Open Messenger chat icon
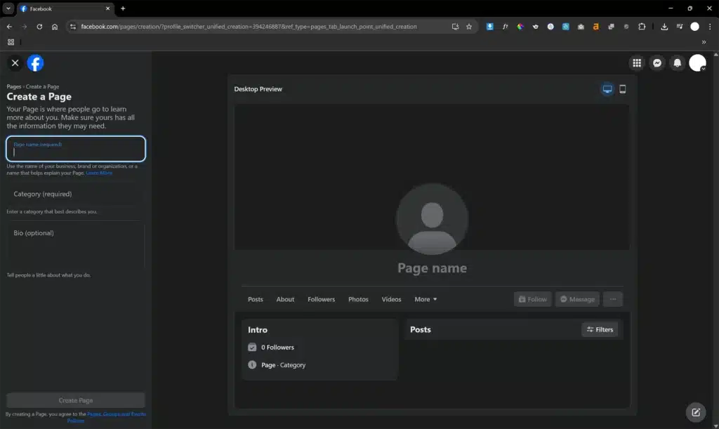 (x=657, y=62)
